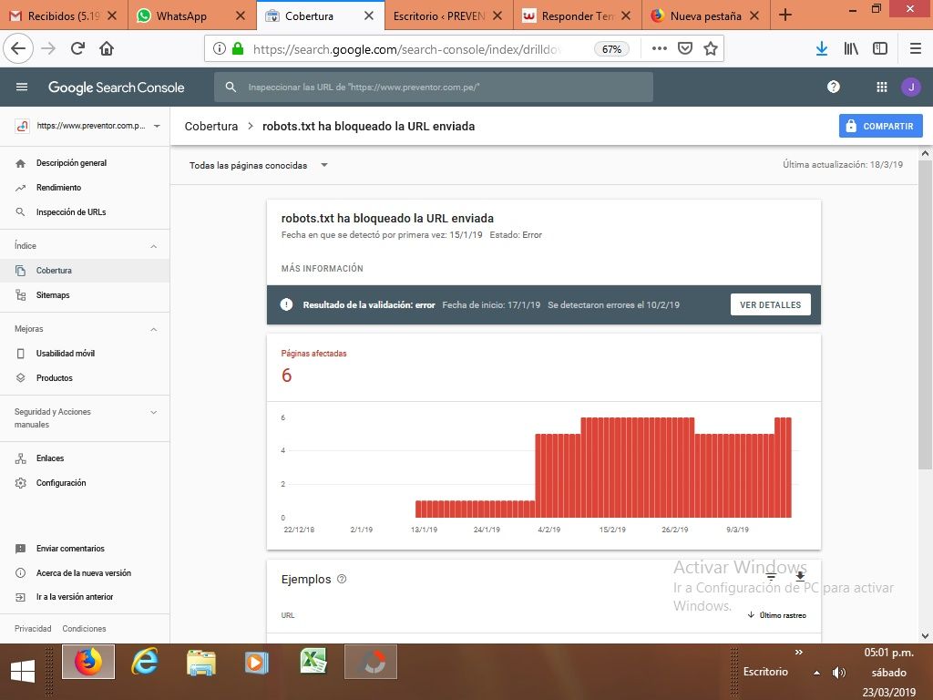The height and width of the screenshot is (700, 933).
Task: Go to the Firefox home page
Action: pos(107,49)
